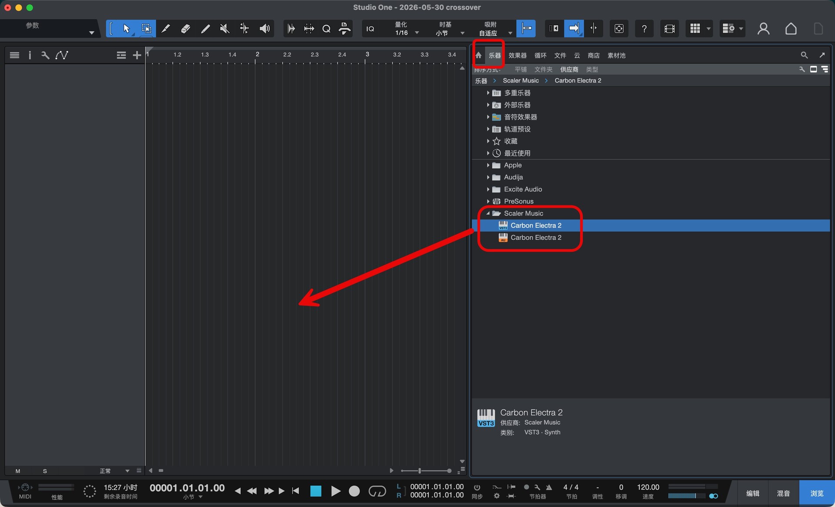Open the 编辑 editor view

tap(753, 493)
